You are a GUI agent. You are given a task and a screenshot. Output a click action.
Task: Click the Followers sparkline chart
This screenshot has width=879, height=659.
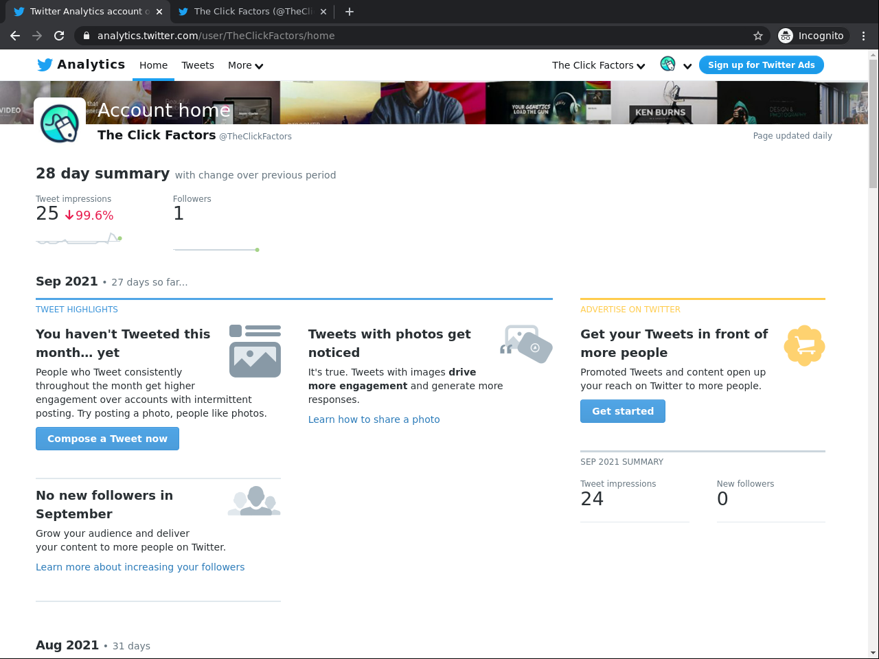(x=216, y=249)
